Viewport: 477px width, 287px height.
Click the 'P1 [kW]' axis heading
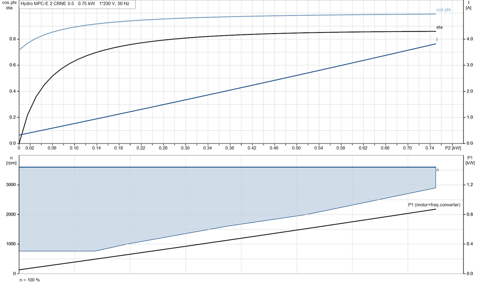[470, 160]
